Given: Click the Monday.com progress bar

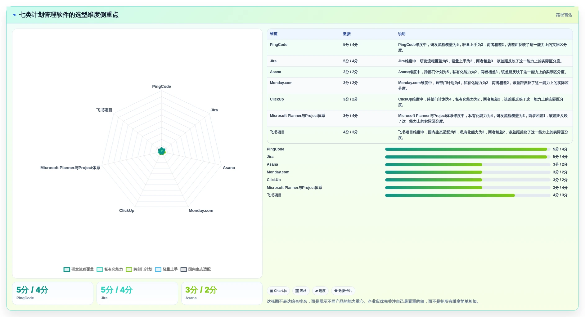Looking at the screenshot, I should tap(468, 172).
